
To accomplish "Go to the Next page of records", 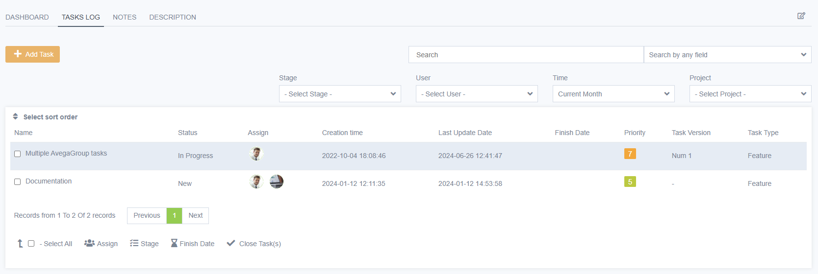I will (x=195, y=215).
